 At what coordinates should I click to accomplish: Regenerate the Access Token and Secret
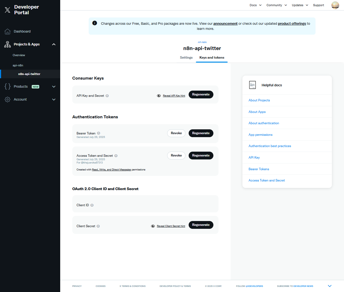coord(201,155)
